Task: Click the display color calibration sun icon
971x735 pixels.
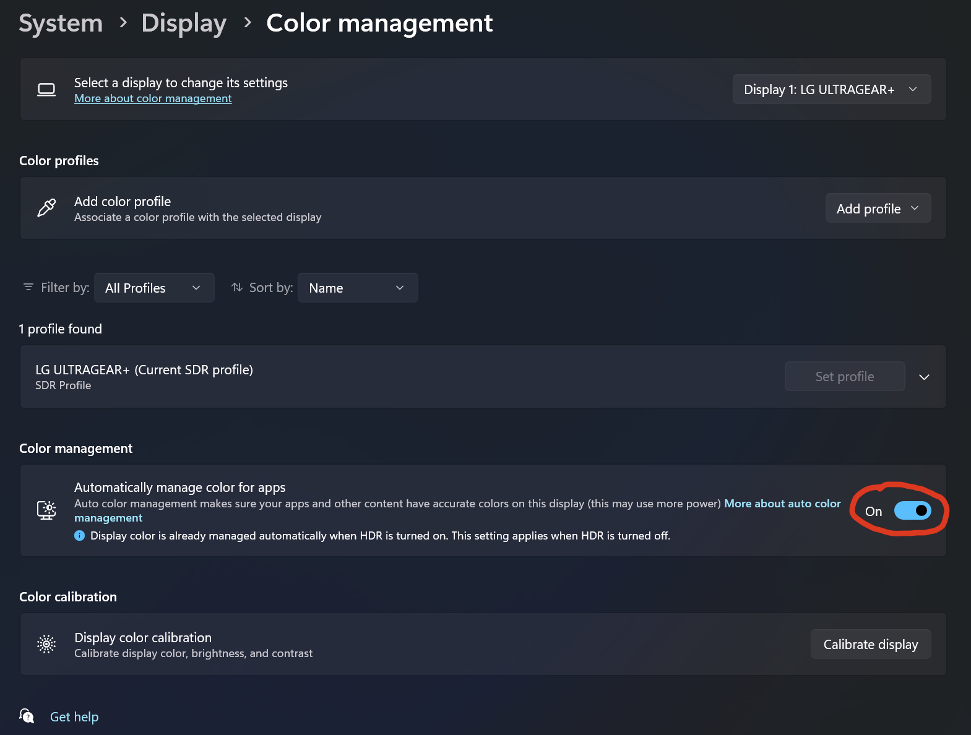Action: 46,644
